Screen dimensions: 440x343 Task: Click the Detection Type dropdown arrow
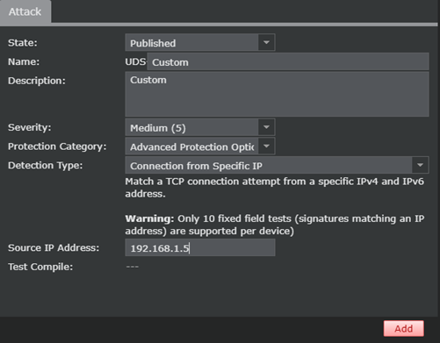click(x=420, y=165)
